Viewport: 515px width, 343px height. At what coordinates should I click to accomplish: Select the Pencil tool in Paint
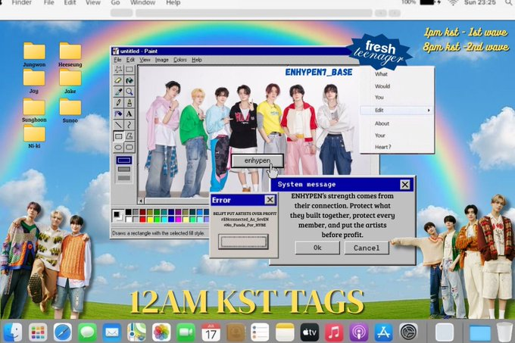click(118, 103)
